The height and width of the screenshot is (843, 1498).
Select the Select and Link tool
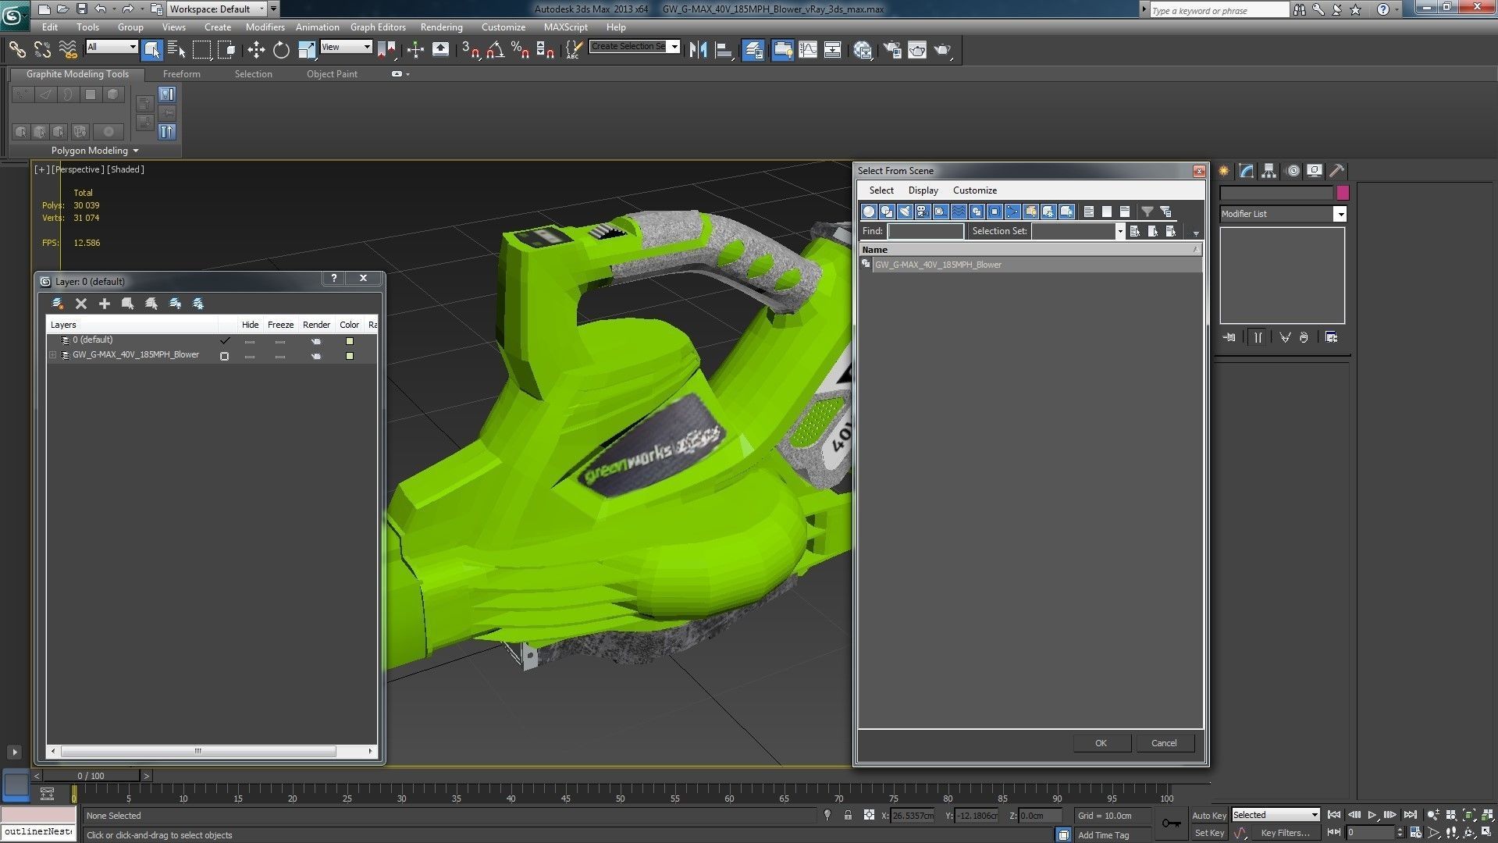[17, 50]
